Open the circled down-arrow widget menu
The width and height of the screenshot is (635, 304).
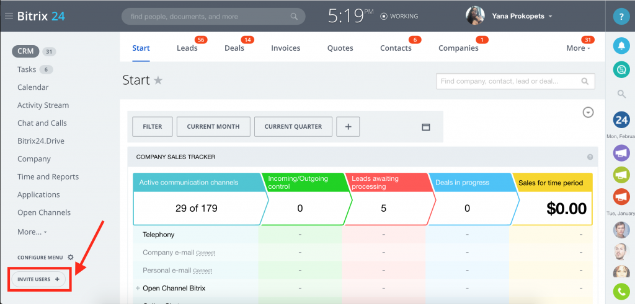click(x=588, y=113)
